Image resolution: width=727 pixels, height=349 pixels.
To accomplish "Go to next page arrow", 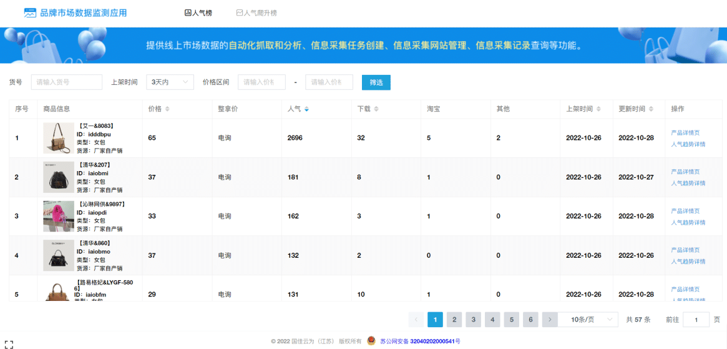I will 549,320.
